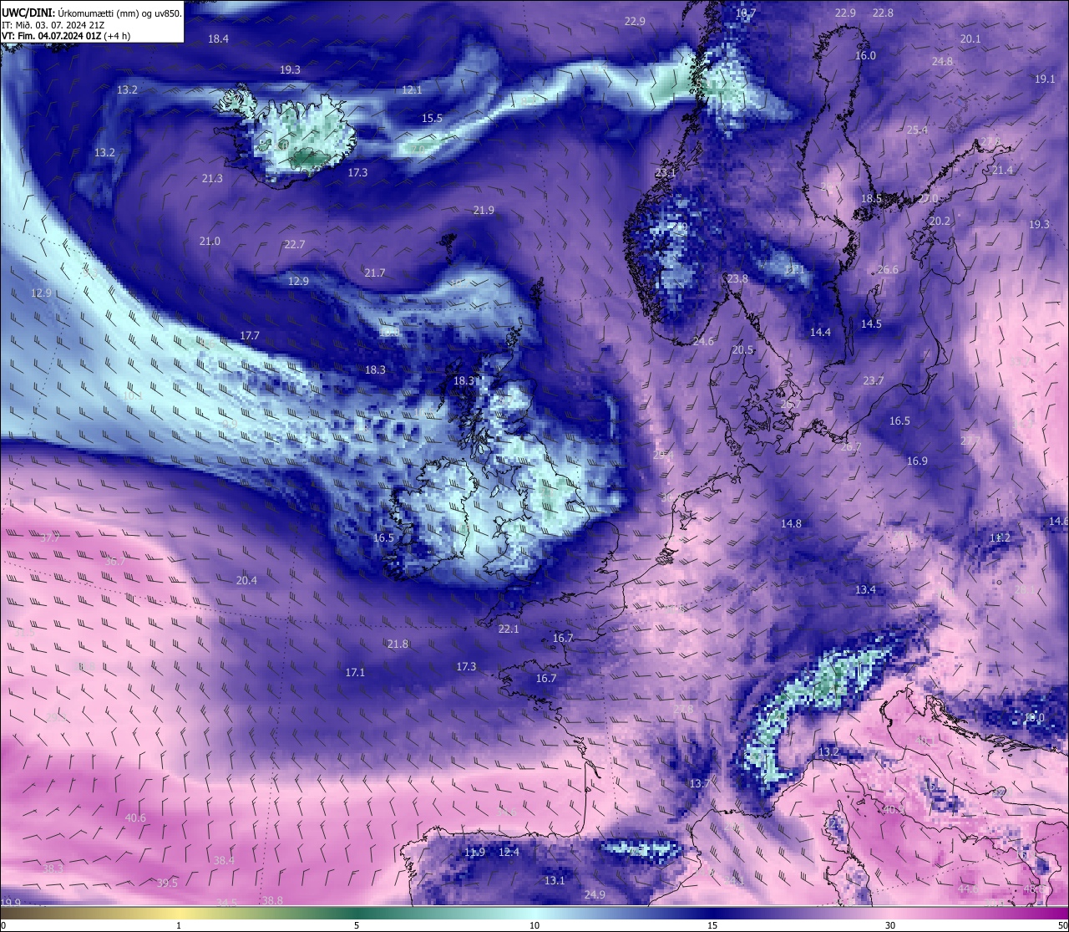Click the 23.7 value on the map

click(x=873, y=380)
